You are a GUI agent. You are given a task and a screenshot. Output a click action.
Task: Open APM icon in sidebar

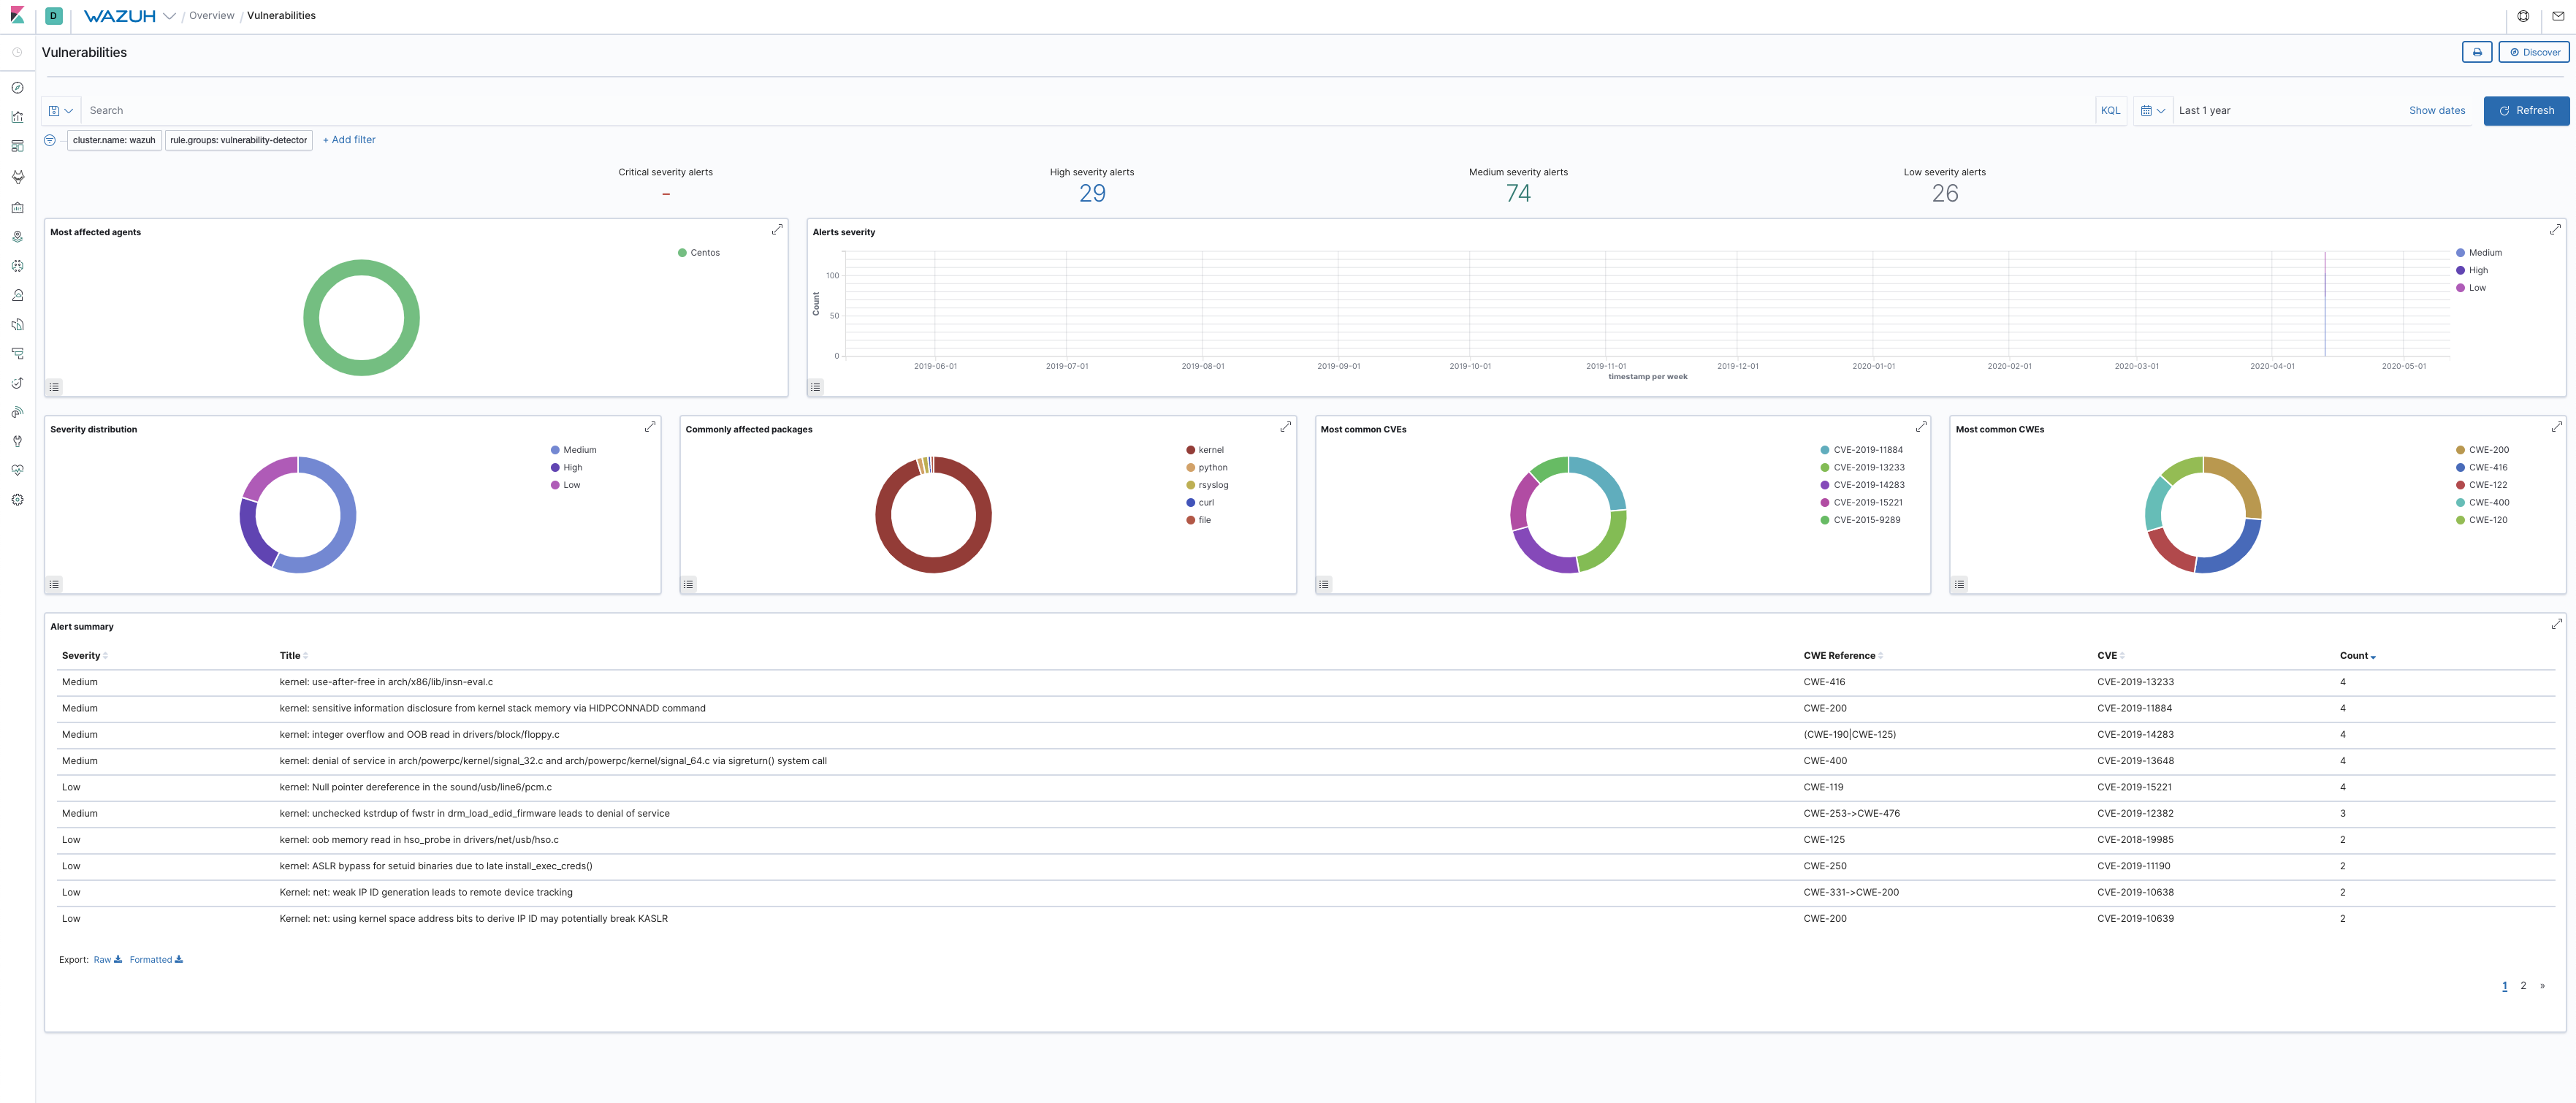tap(17, 353)
